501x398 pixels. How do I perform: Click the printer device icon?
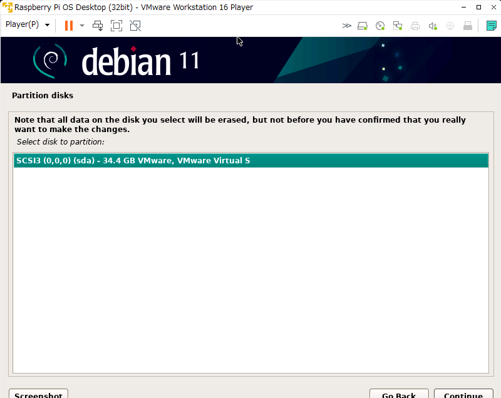[x=415, y=26]
